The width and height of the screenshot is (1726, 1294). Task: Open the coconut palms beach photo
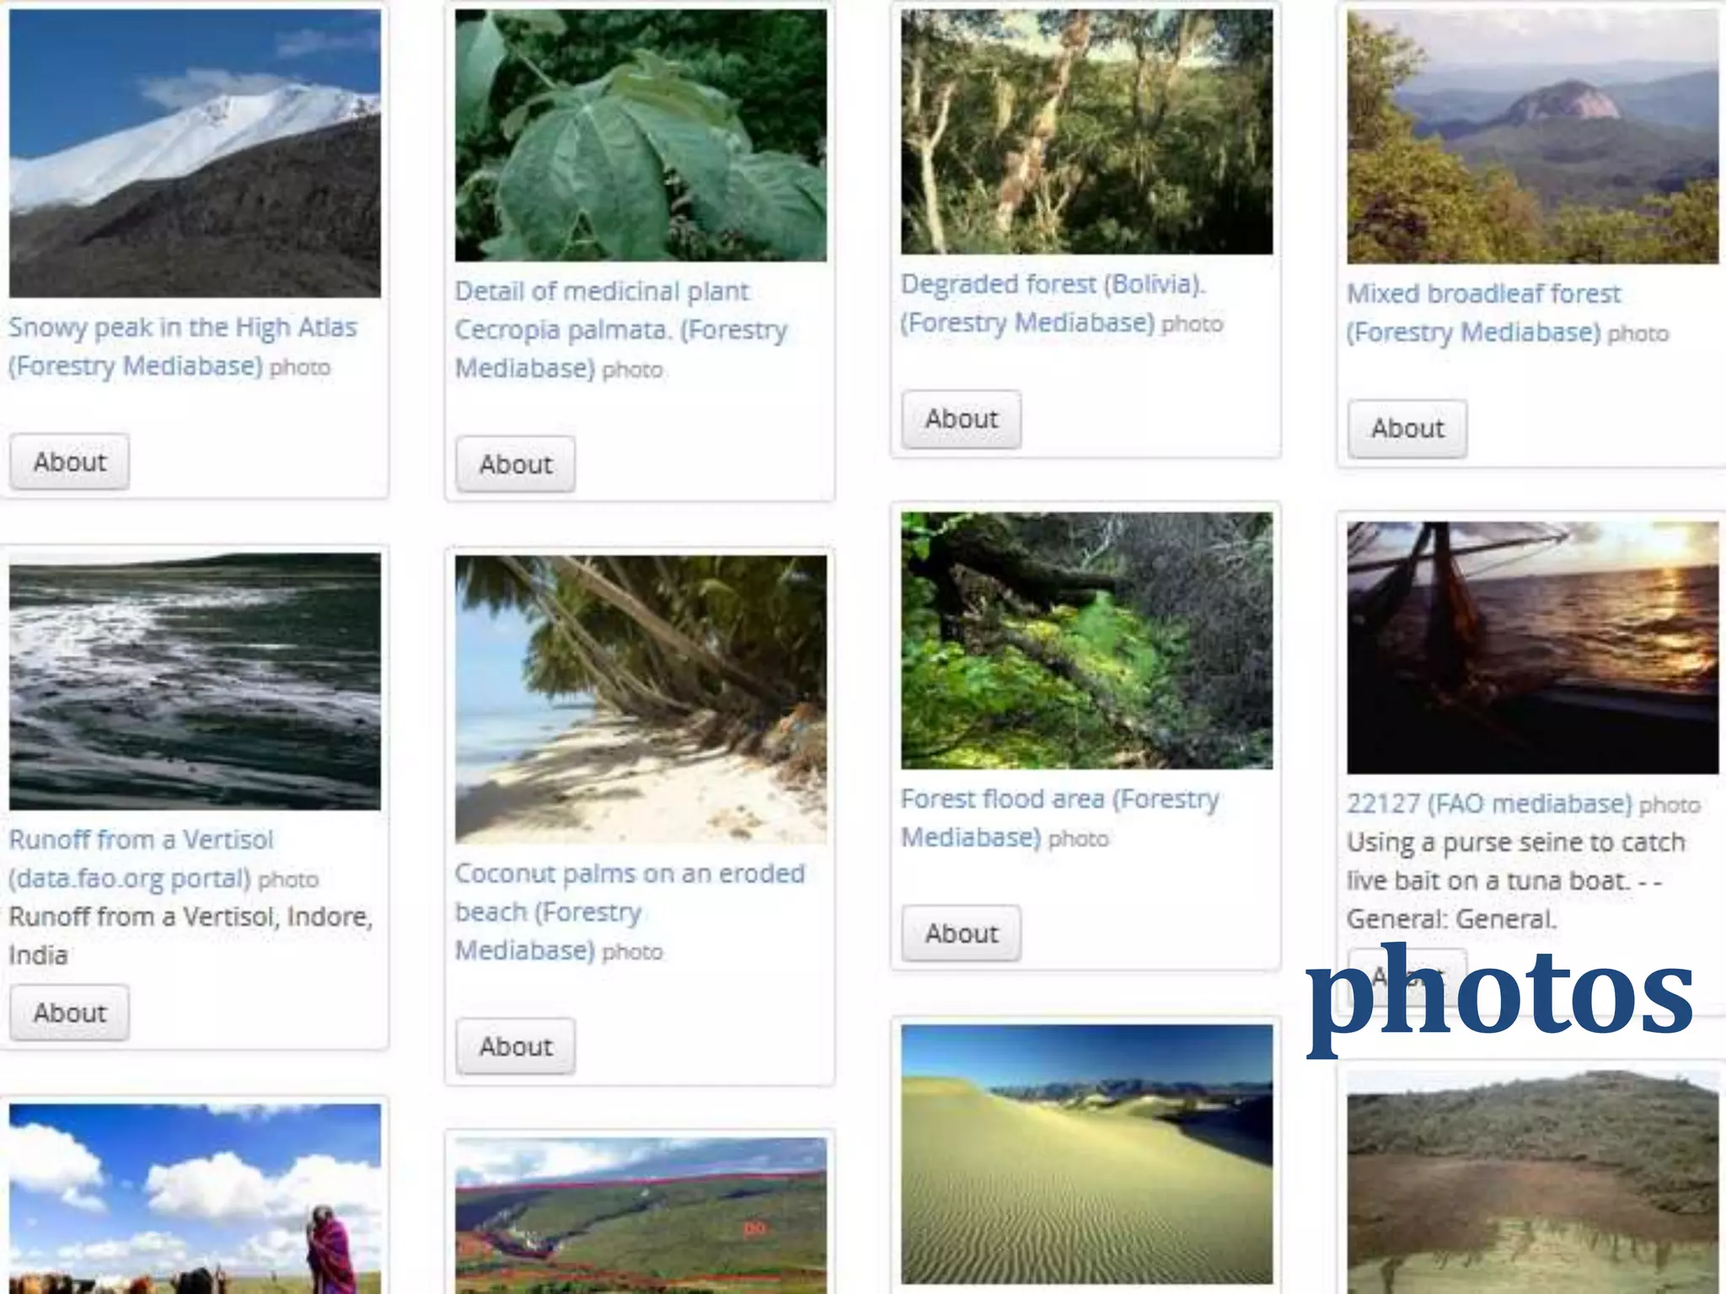click(x=641, y=698)
